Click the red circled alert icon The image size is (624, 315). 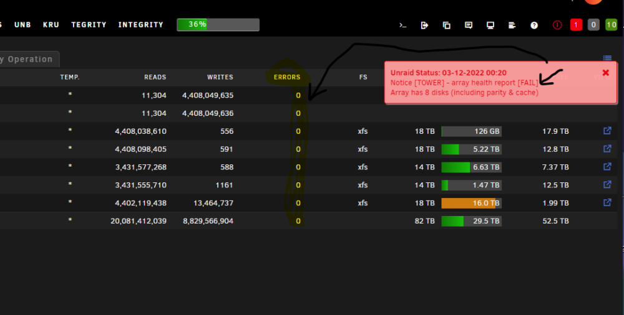(x=557, y=25)
